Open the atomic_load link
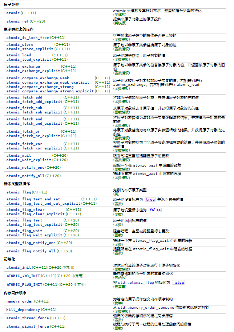Viewport: 234px width, 332px height. pos(19,55)
